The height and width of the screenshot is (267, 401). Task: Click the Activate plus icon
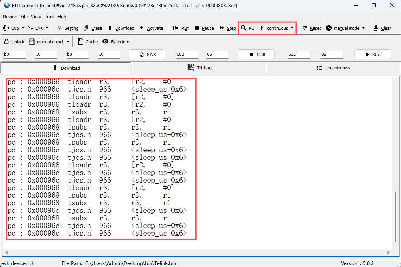click(x=142, y=28)
